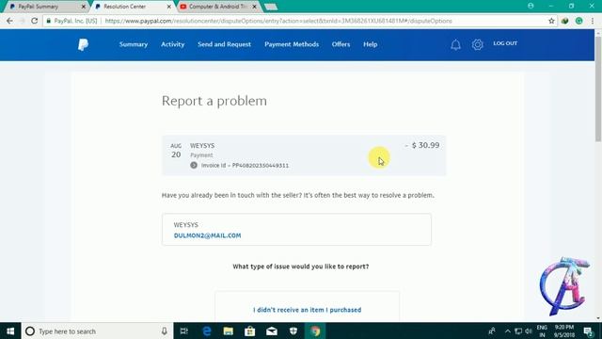Launch Microsoft Edge from taskbar

[207, 331]
